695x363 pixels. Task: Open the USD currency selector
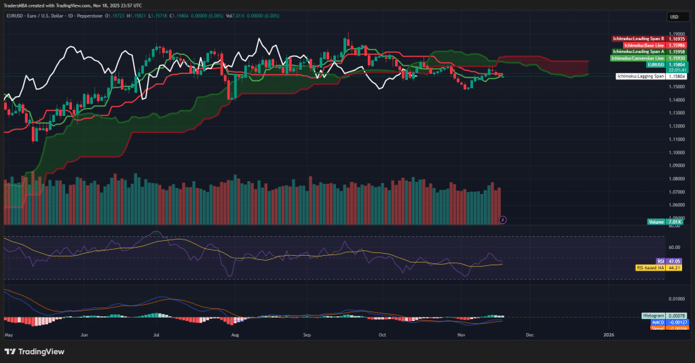678,17
